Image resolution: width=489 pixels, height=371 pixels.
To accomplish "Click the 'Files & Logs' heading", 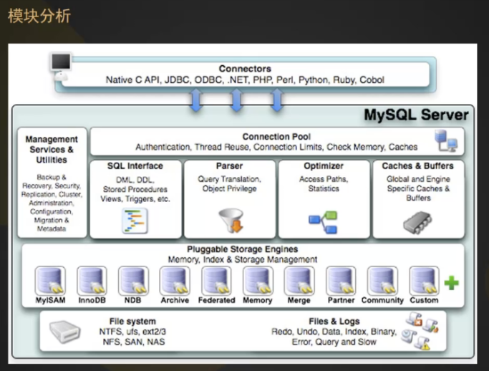I will (x=334, y=321).
